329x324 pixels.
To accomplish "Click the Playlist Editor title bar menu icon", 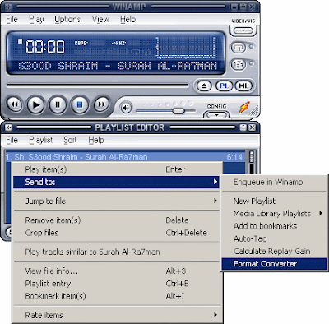I will point(8,127).
